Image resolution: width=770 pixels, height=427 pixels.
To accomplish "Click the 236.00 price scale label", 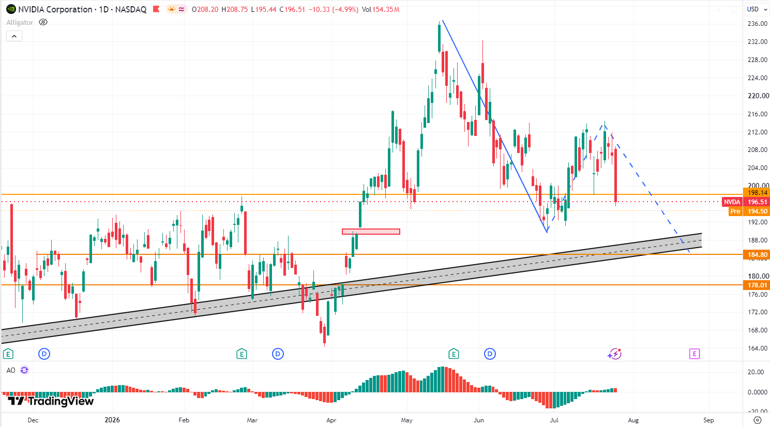I will coord(758,24).
